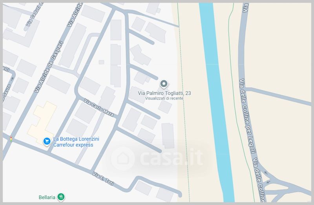This screenshot has width=314, height=205.
Task: Click the Visualizzati di recente caption
Action: tap(164, 98)
